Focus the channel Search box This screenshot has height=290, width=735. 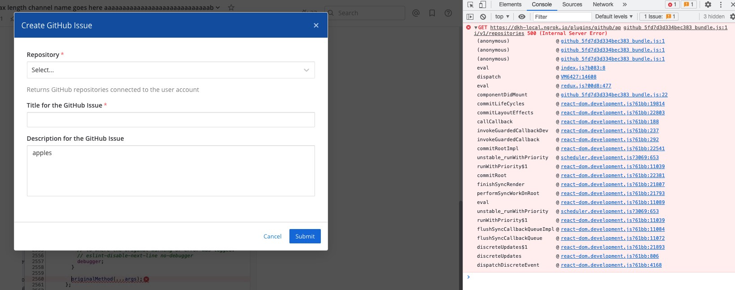click(x=365, y=13)
